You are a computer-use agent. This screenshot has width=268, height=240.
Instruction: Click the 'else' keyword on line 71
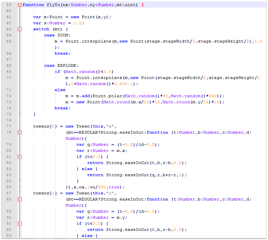tap(60, 90)
